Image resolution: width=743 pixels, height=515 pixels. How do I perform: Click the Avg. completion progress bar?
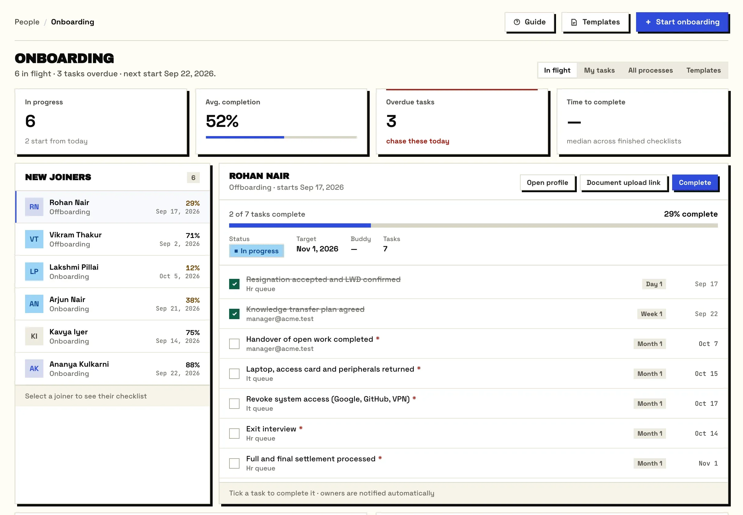(281, 137)
